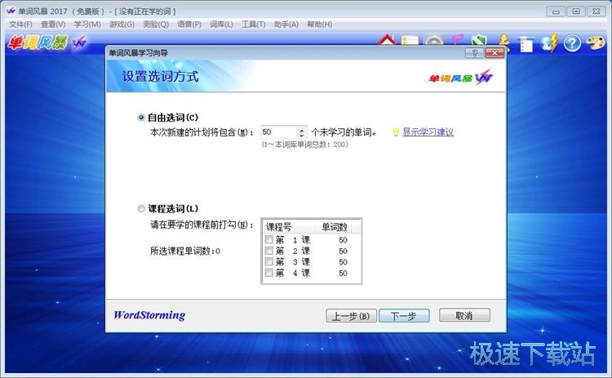This screenshot has height=378, width=612.
Task: Click the 设置选词方式 heading
Action: coord(161,76)
